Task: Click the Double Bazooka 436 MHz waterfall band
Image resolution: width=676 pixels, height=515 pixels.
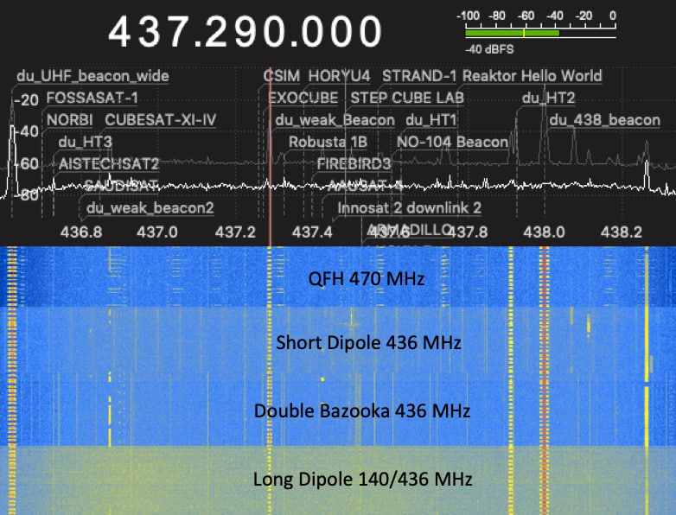Action: coord(361,411)
